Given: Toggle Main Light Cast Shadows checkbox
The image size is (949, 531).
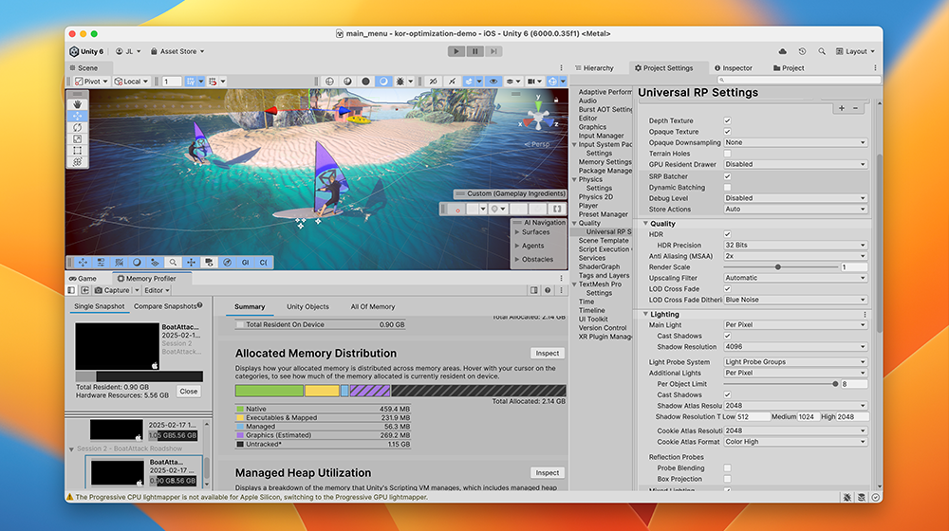Looking at the screenshot, I should tap(728, 337).
